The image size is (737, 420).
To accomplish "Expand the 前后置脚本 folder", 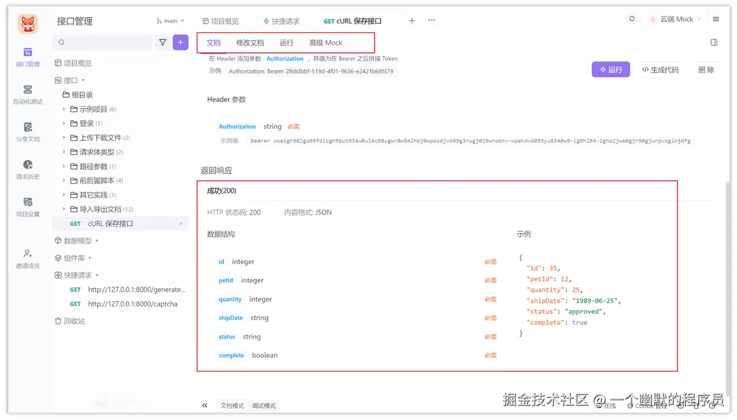I will pyautogui.click(x=64, y=181).
